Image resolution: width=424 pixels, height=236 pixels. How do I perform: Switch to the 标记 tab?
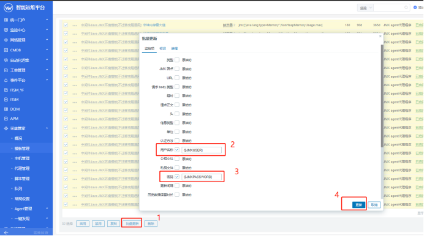point(163,48)
